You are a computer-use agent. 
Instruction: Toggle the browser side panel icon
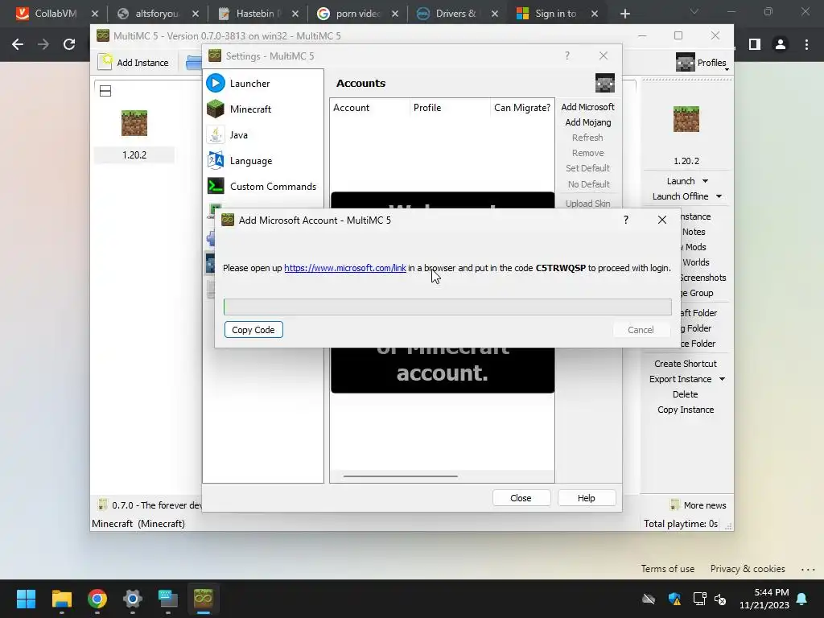coord(755,45)
